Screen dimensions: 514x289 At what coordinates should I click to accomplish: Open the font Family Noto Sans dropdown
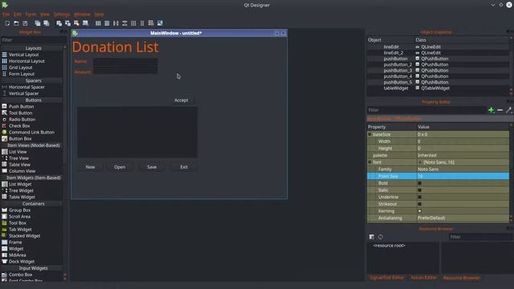[x=463, y=169]
